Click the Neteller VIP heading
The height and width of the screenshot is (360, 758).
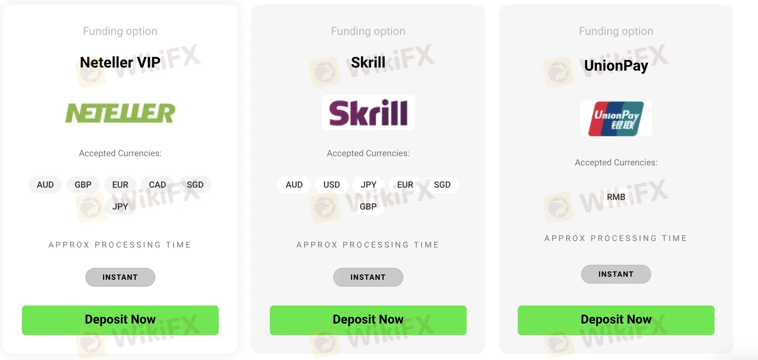pos(120,62)
